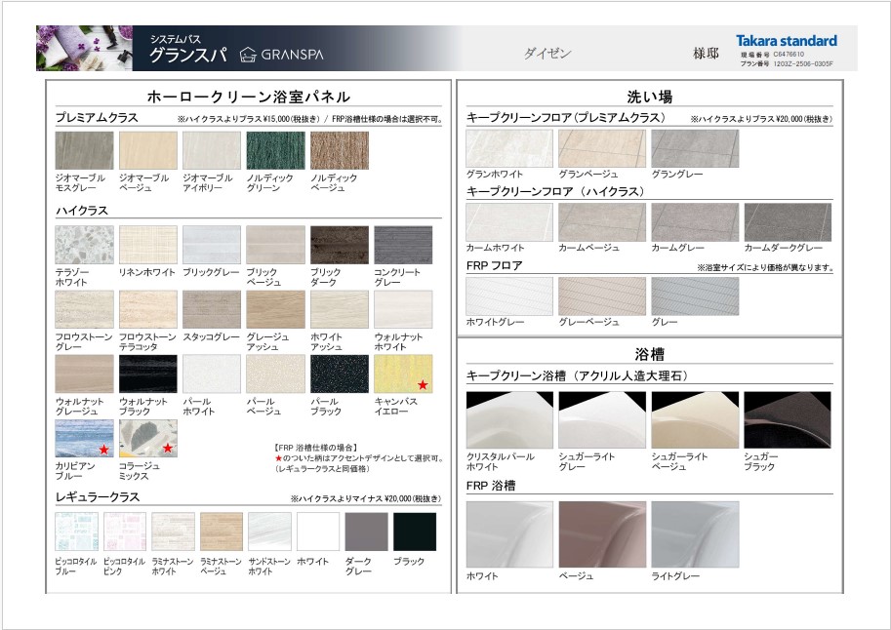Image resolution: width=891 pixels, height=630 pixels.
Task: Click the Takara standard logo
Action: point(787,41)
